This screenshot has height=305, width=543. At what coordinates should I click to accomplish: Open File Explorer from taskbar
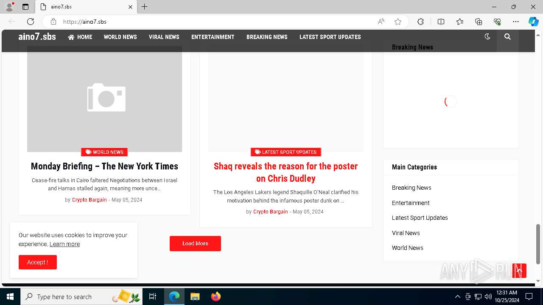195,297
